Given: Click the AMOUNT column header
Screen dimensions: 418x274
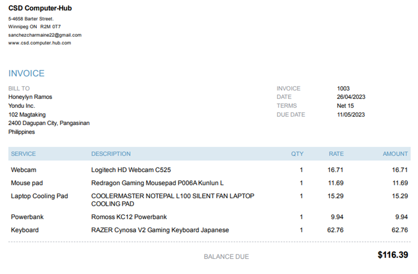Looking at the screenshot, I should click(395, 154).
